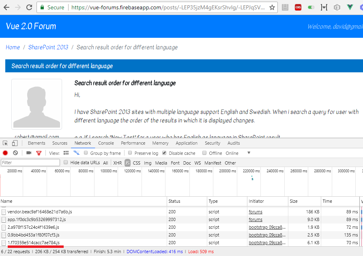Screen dimensions: 363x256
Task: Follow the SharePoint 2013 breadcrumb link
Action: [x=48, y=47]
